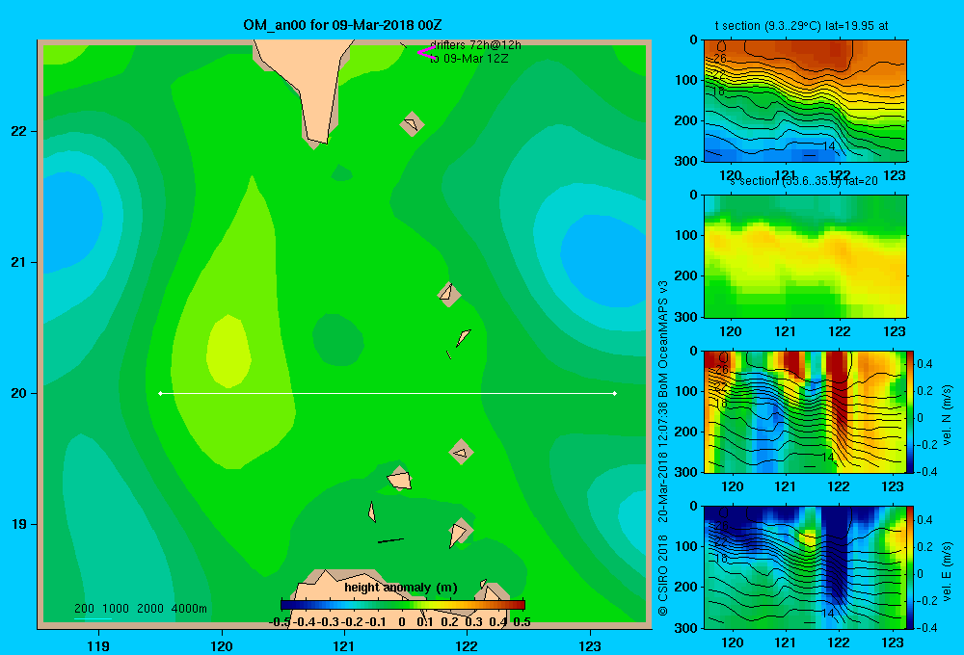964x655 pixels.
Task: Click the '0.4' tick on vel. E scale
Action: 924,520
